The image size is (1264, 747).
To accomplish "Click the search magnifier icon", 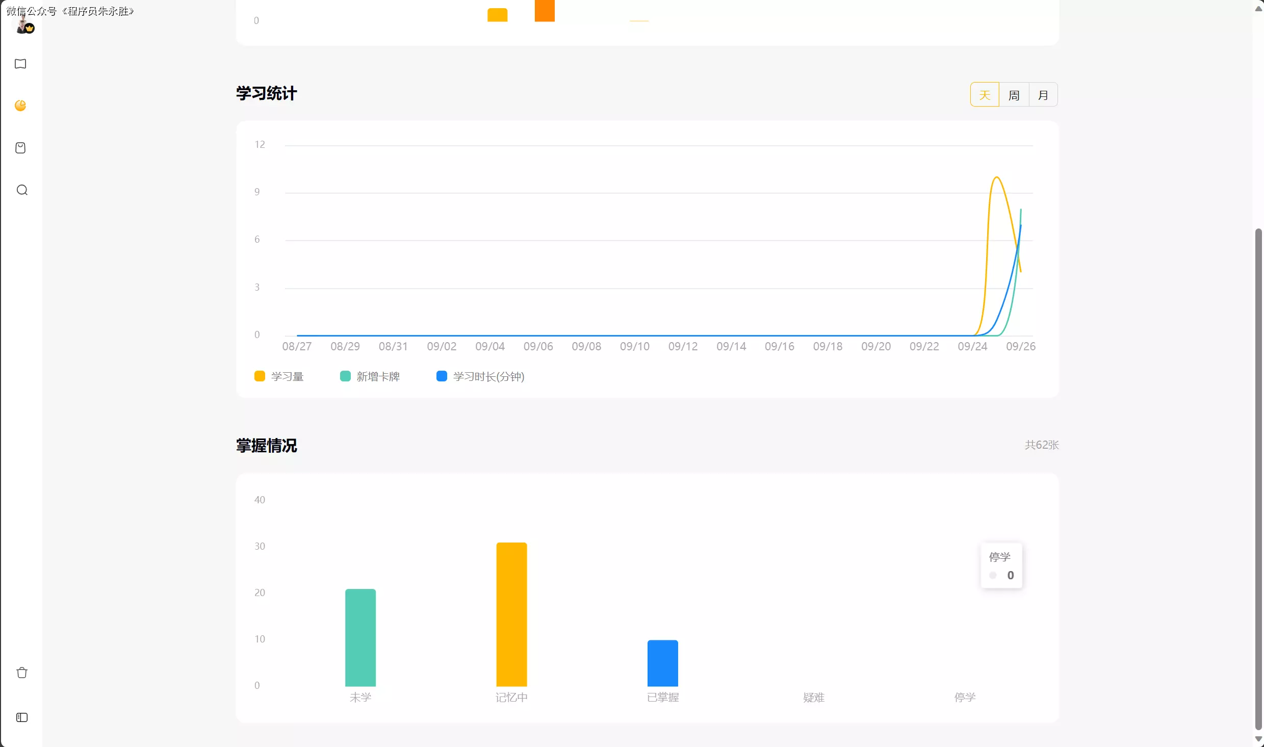I will [x=21, y=190].
